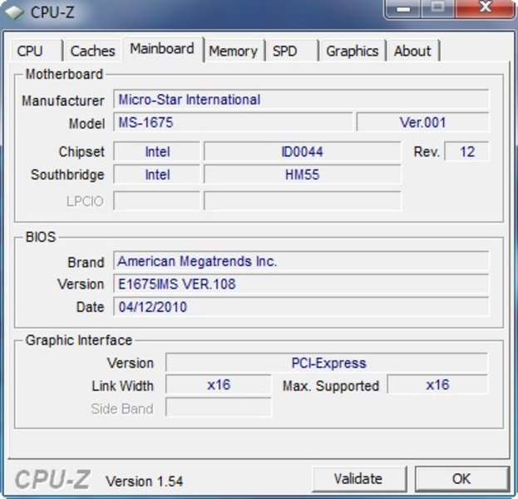This screenshot has width=518, height=499.
Task: Click the Max. Supported x16 field
Action: point(437,385)
